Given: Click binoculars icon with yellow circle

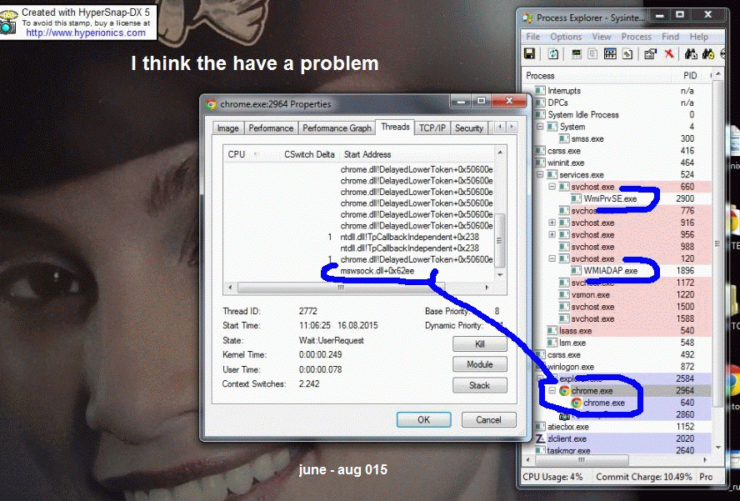Looking at the screenshot, I should (707, 54).
